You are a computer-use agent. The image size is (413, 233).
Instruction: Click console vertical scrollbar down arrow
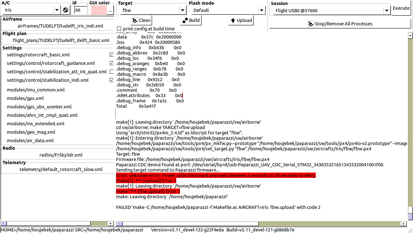[410, 217]
